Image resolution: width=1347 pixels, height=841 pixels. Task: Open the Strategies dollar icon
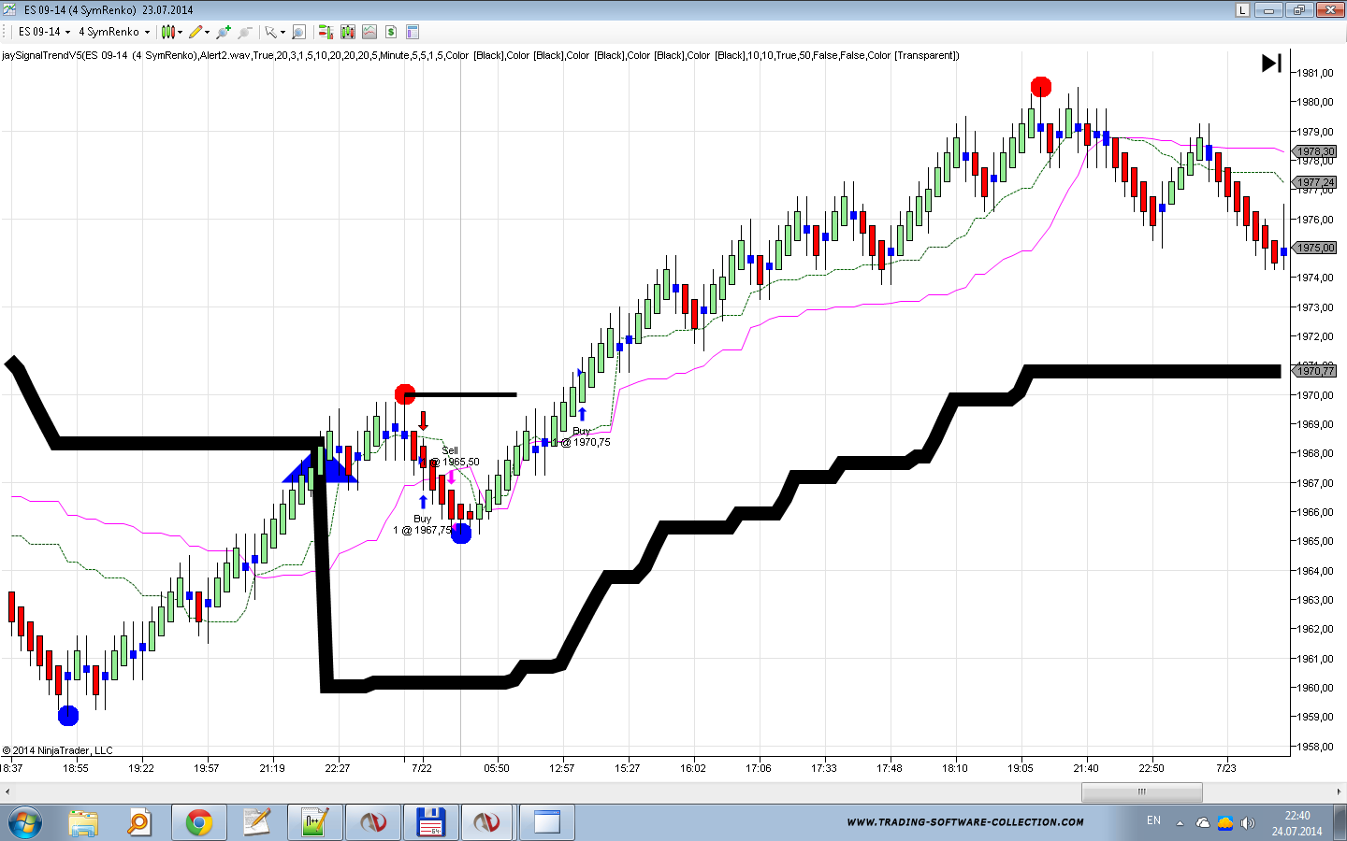tap(391, 32)
